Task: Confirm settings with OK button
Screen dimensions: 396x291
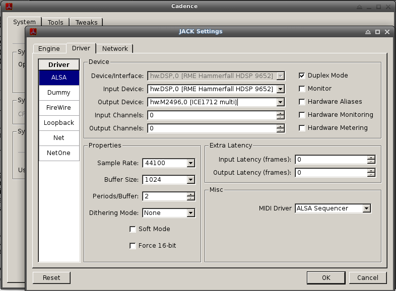Action: pyautogui.click(x=326, y=277)
